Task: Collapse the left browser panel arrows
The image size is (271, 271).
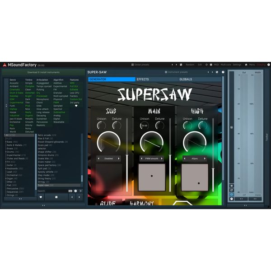Action: tap(43, 206)
